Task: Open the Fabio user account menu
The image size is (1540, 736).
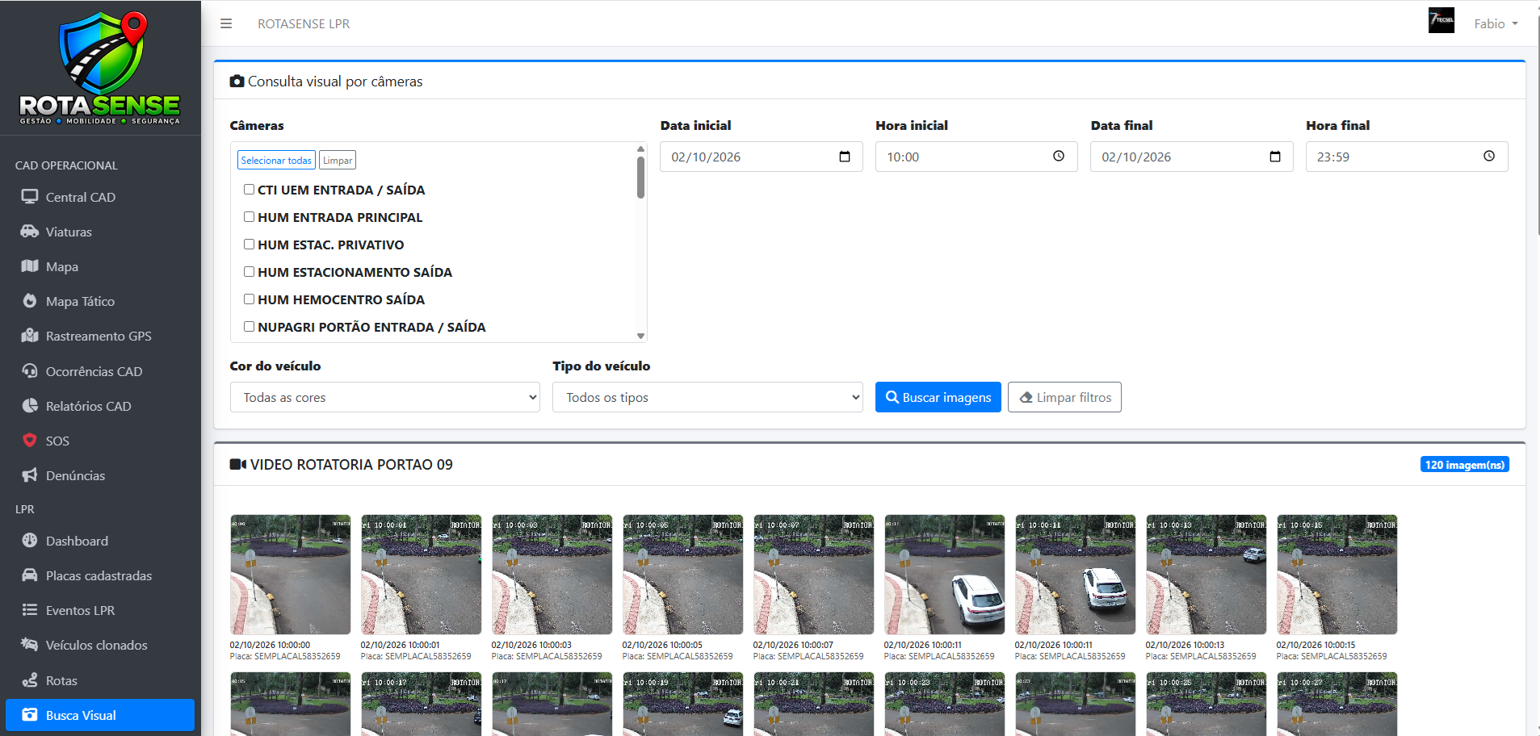Action: (1496, 24)
